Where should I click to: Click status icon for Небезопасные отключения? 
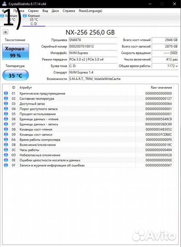6,155
